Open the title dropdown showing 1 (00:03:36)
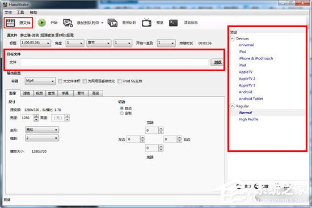The height and width of the screenshot is (208, 312). click(x=35, y=43)
